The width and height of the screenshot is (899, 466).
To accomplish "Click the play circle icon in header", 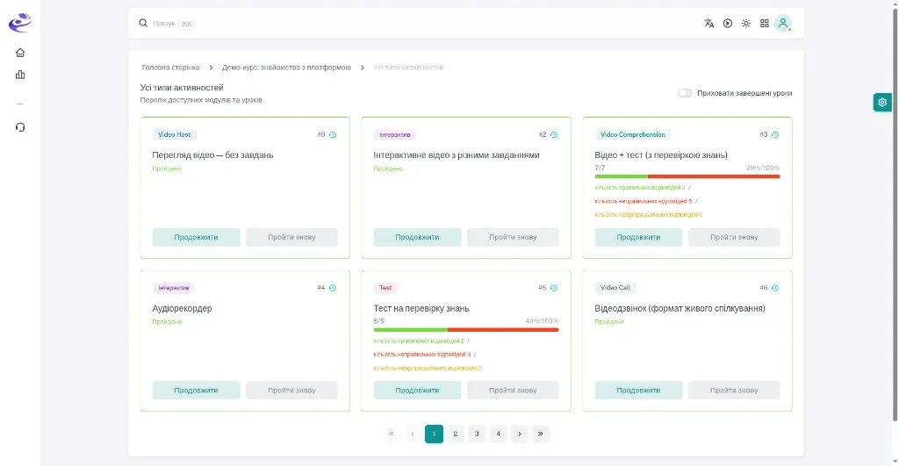I will click(x=728, y=24).
